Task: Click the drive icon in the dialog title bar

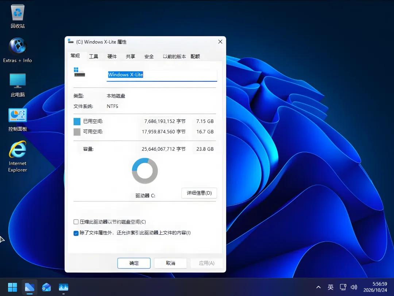Action: (71, 41)
